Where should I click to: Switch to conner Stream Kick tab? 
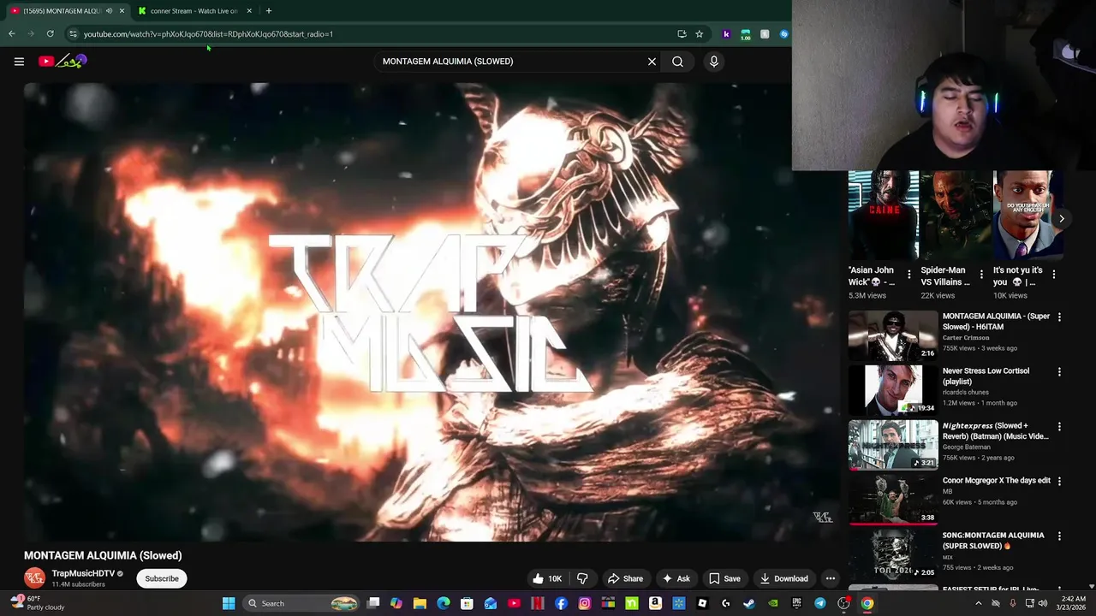pos(194,11)
